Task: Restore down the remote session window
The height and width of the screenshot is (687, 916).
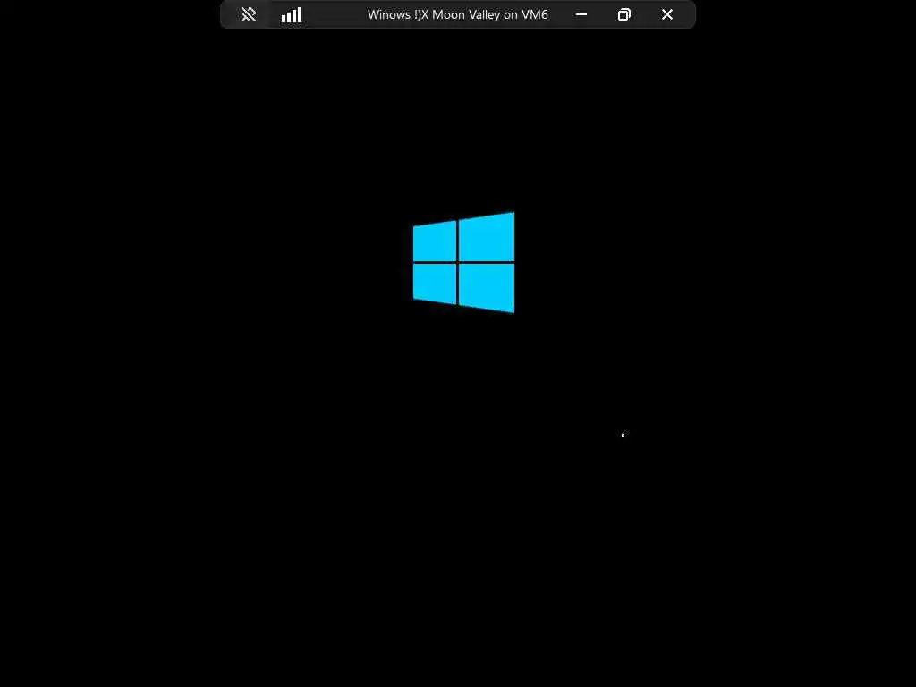Action: coord(623,14)
